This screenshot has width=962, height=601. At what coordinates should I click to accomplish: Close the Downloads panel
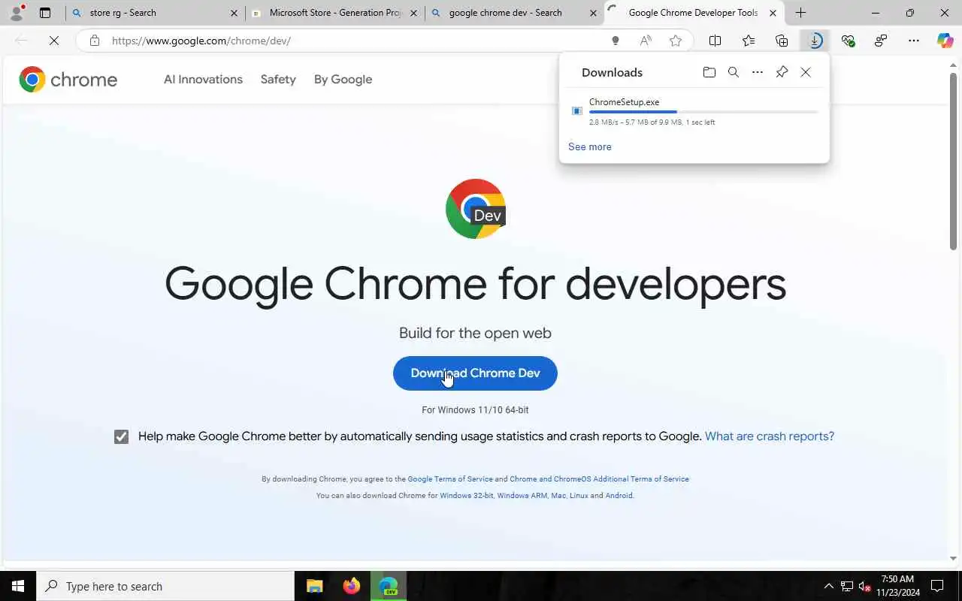point(806,72)
